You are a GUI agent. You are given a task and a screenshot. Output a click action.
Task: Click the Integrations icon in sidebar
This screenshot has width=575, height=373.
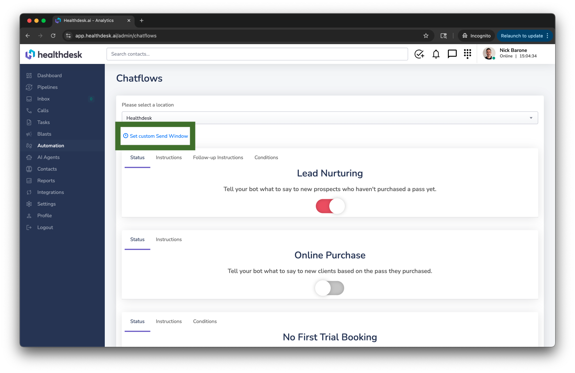click(29, 192)
